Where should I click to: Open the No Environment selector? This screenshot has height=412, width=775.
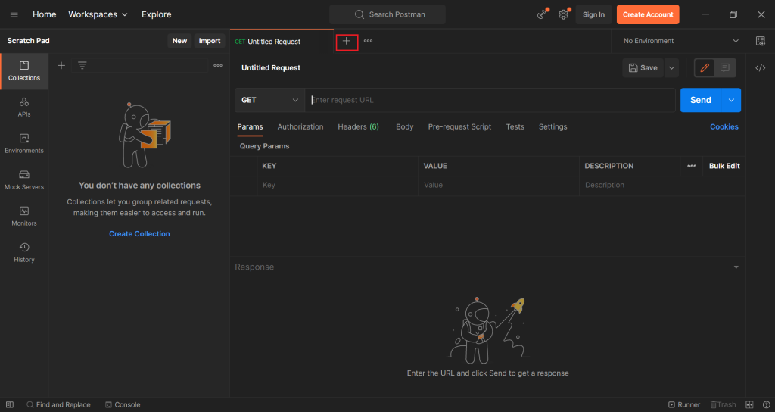(680, 41)
